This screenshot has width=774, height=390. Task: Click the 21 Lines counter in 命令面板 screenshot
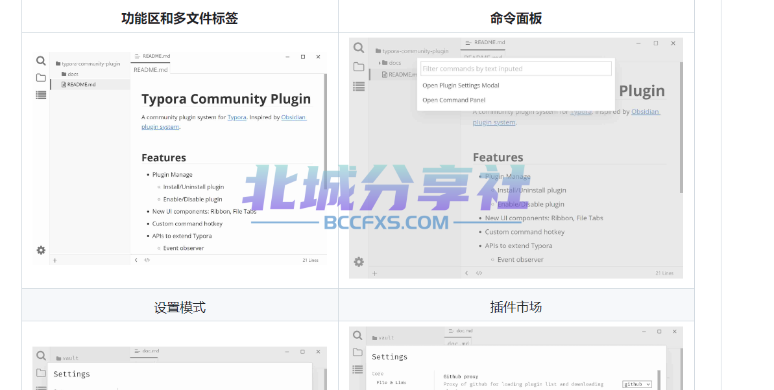pos(664,273)
